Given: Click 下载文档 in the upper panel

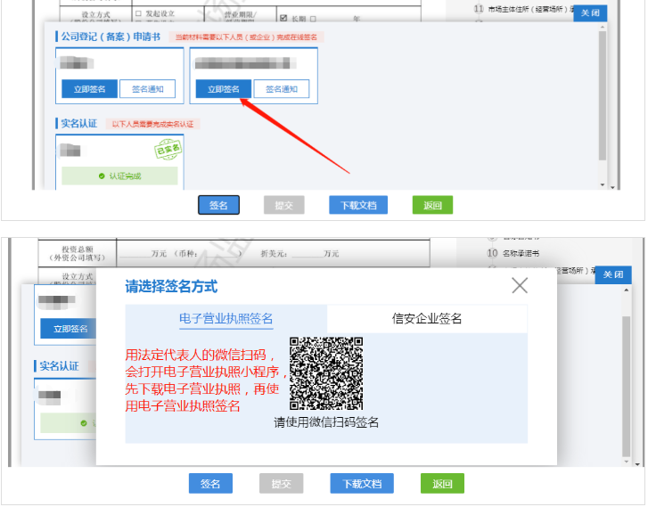Looking at the screenshot, I should pos(358,206).
